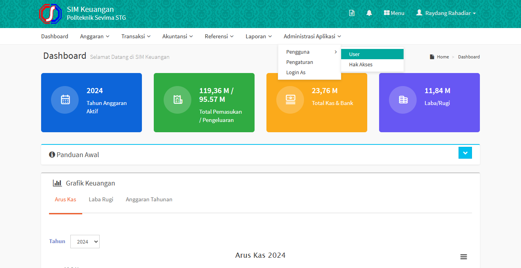Expand the Akuntansi menu
Image resolution: width=521 pixels, height=268 pixels.
177,36
